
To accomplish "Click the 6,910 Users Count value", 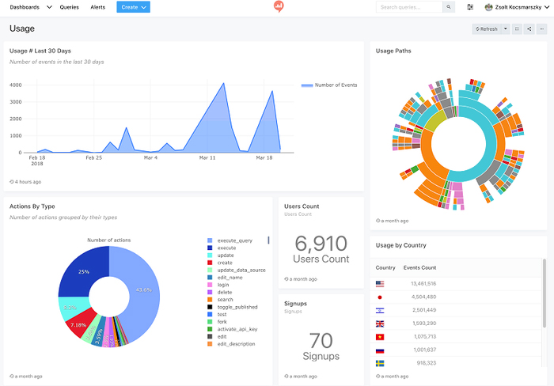I will tap(321, 244).
